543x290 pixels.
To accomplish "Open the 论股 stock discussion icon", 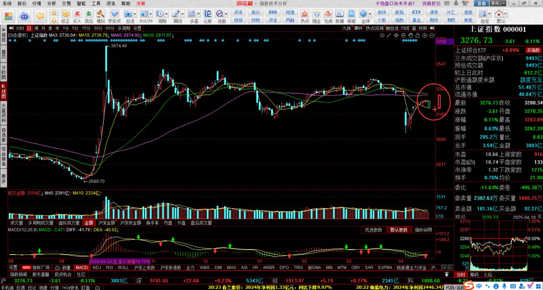I will pos(208,16).
